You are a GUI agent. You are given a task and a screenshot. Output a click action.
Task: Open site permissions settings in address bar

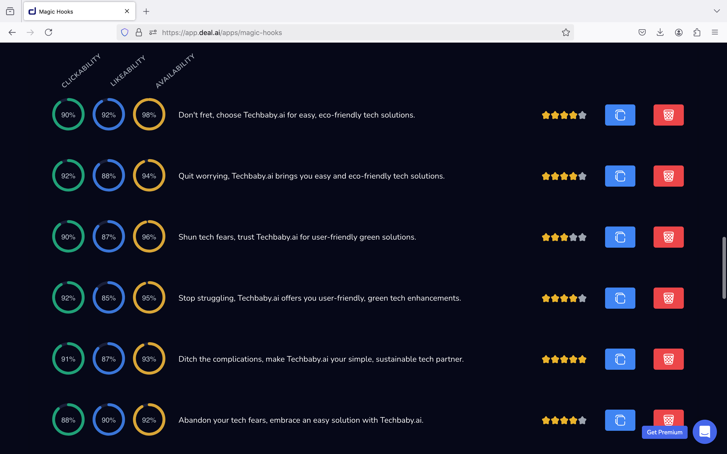(153, 33)
